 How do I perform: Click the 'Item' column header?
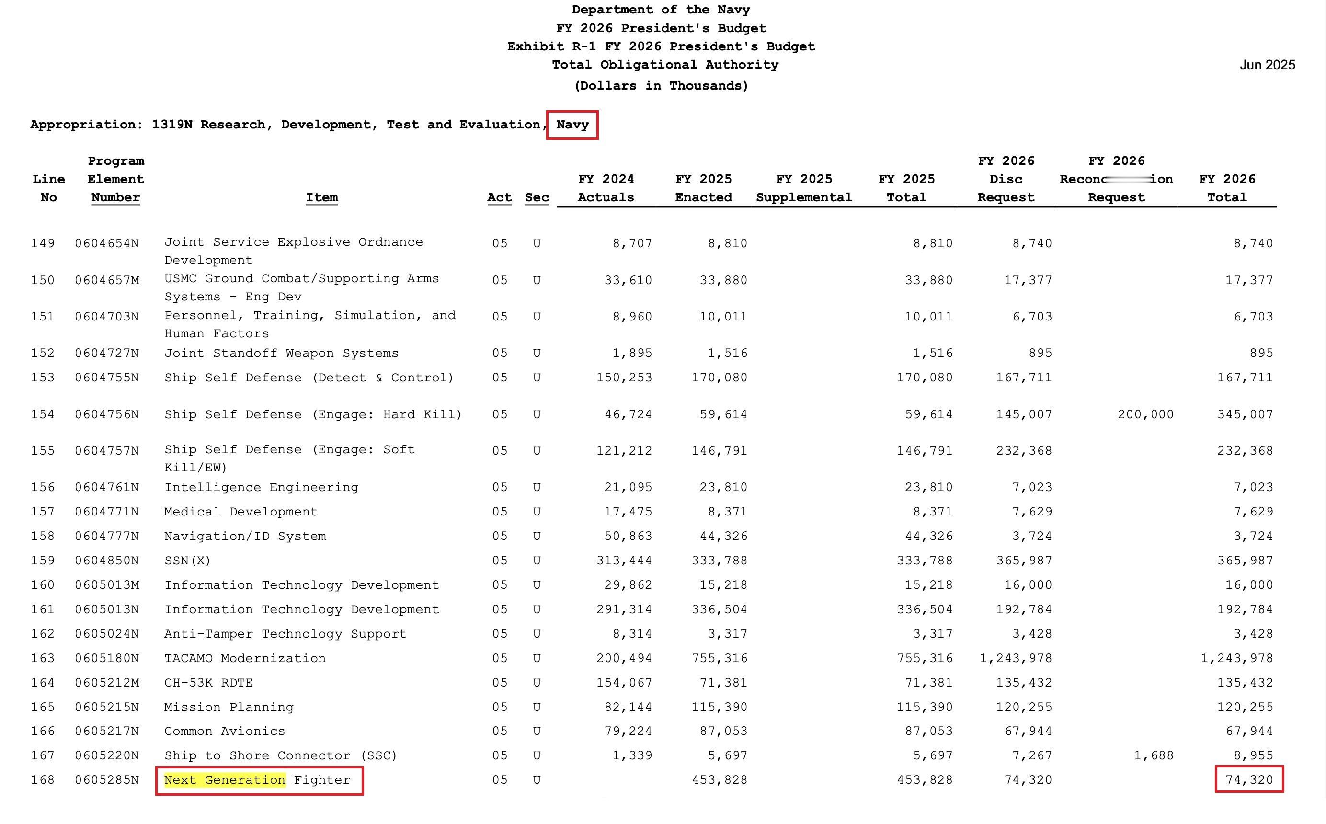click(321, 197)
